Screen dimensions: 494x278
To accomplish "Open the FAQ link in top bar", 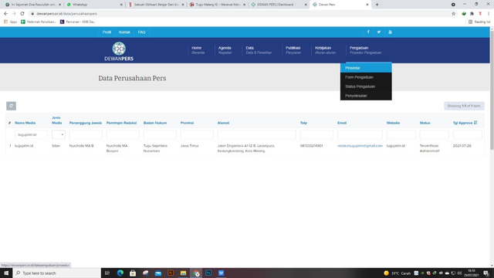I will pyautogui.click(x=141, y=32).
